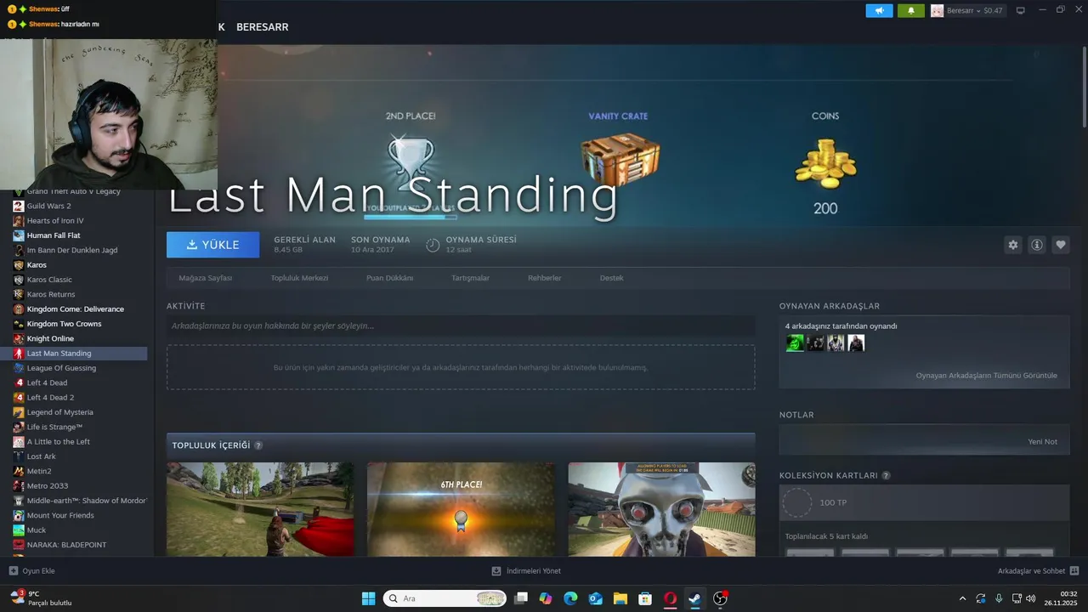Click the YÜKLE install button
The height and width of the screenshot is (612, 1088).
click(213, 245)
